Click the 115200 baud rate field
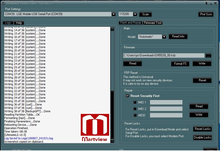 (x=126, y=14)
